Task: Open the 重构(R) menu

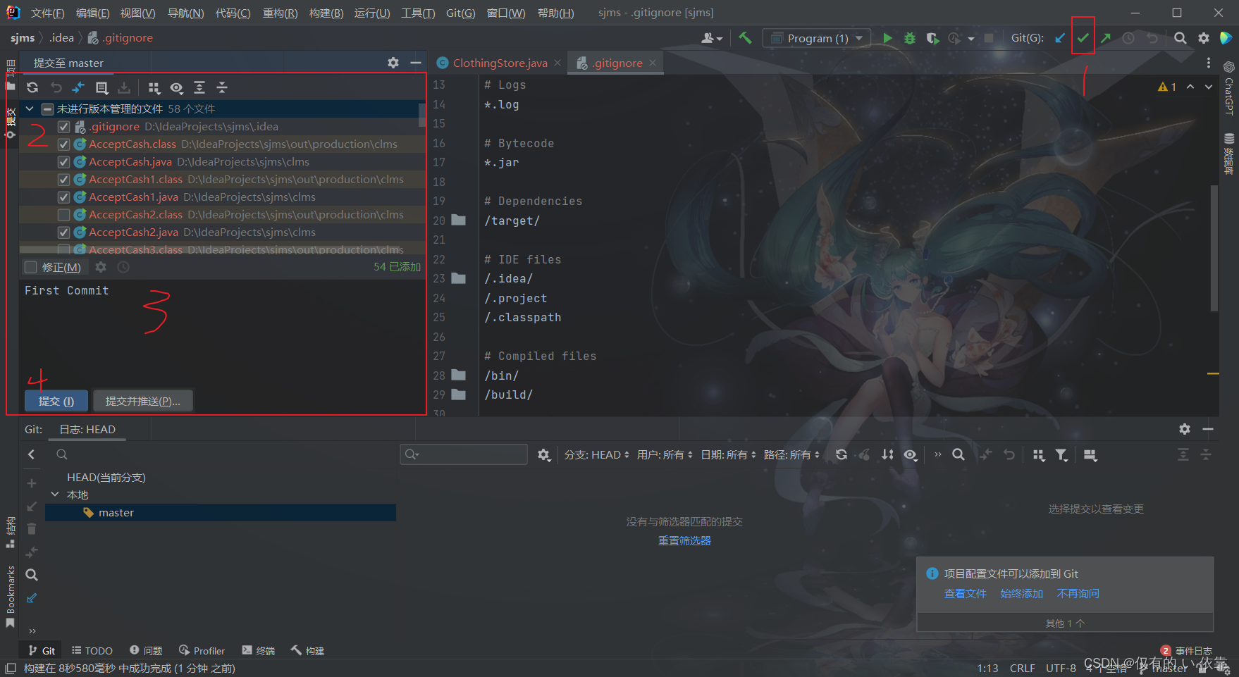Action: point(280,13)
